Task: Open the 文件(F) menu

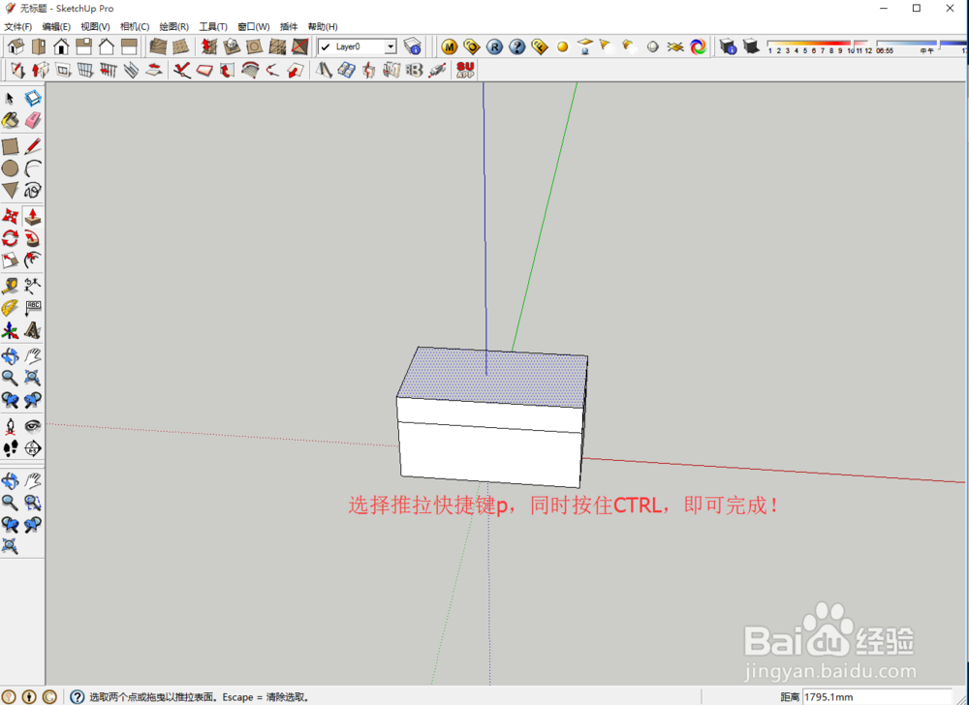Action: pos(17,26)
